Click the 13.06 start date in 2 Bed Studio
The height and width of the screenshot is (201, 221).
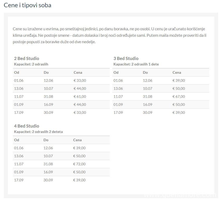pos(19,88)
